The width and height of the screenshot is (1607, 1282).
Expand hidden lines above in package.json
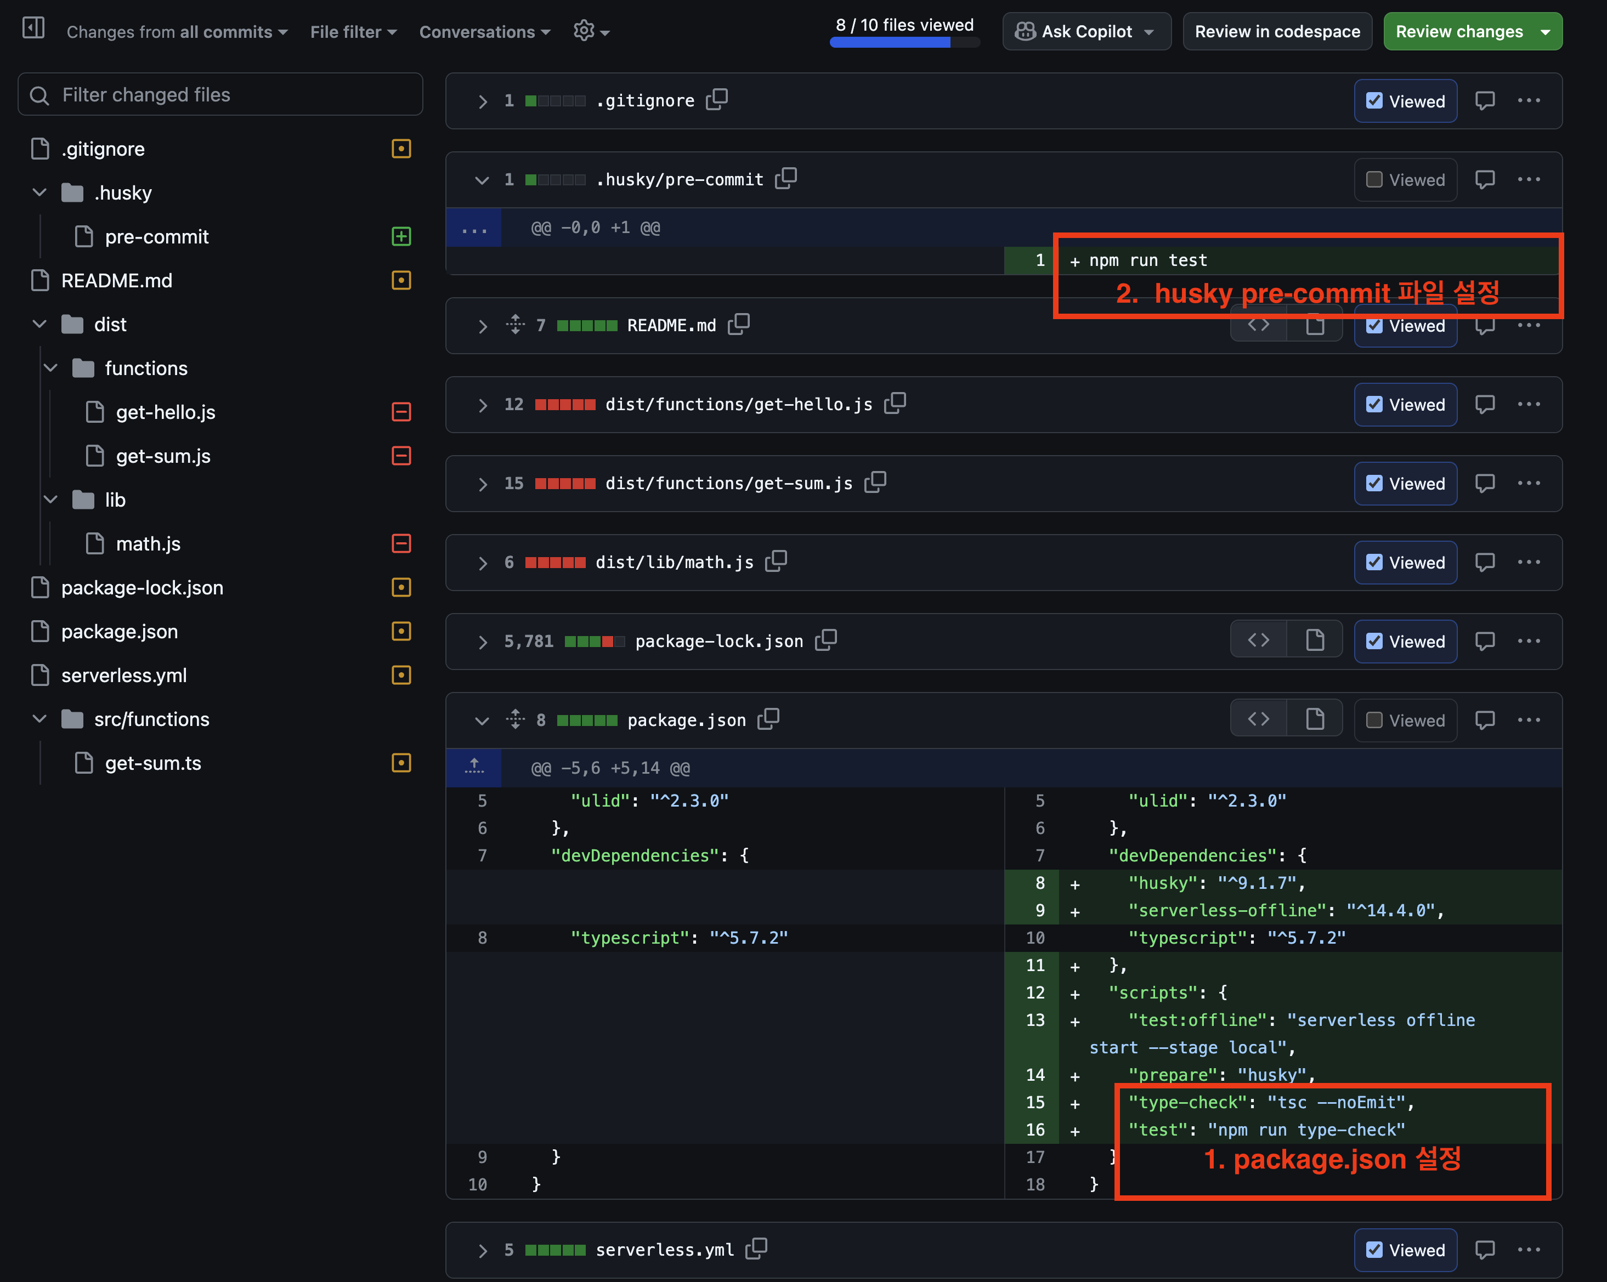[x=474, y=767]
